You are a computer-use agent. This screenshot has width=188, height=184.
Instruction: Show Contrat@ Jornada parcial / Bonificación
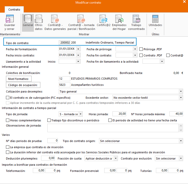(x=81, y=23)
